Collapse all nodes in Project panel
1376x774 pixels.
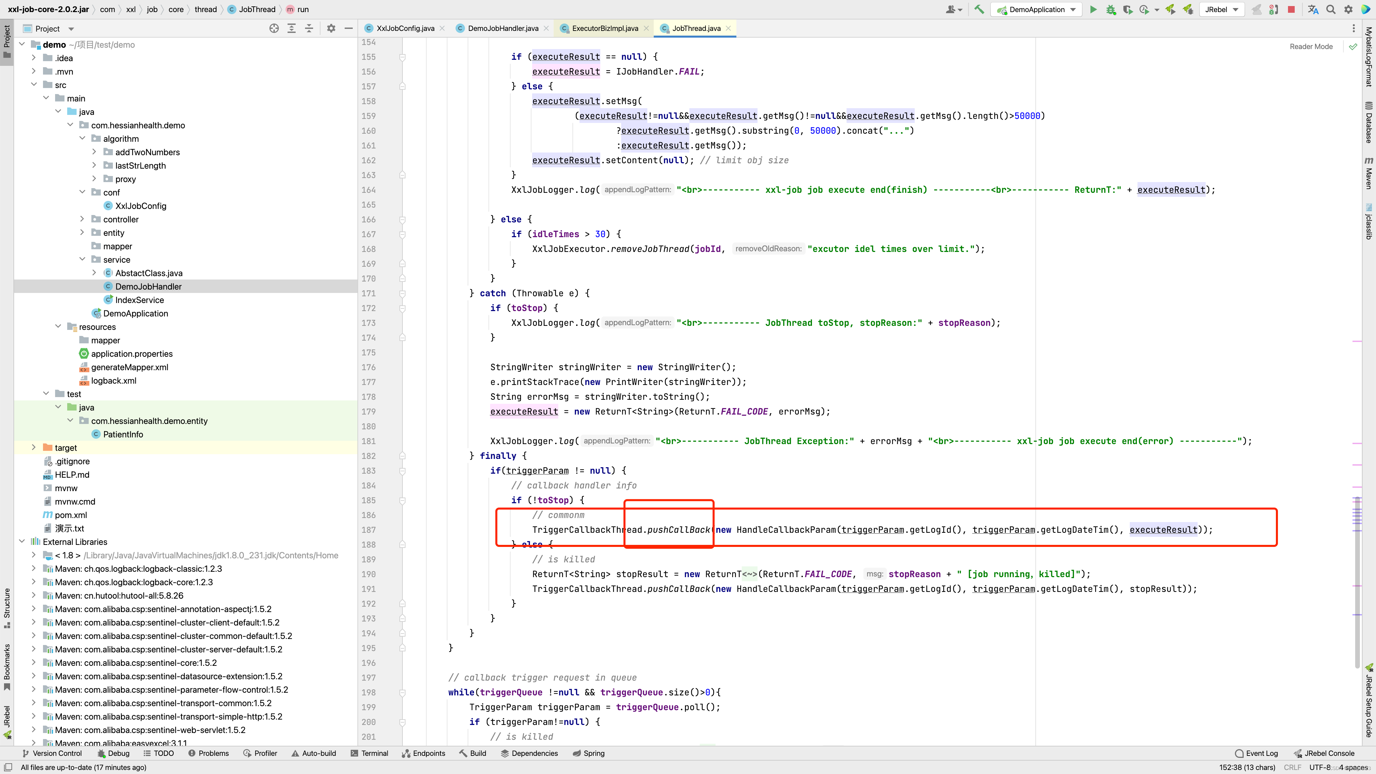pyautogui.click(x=309, y=28)
